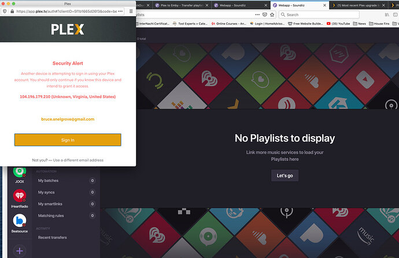Open 'Login | HomeAdviso...' bookmark
Image resolution: width=399 pixels, height=258 pixels.
[267, 24]
